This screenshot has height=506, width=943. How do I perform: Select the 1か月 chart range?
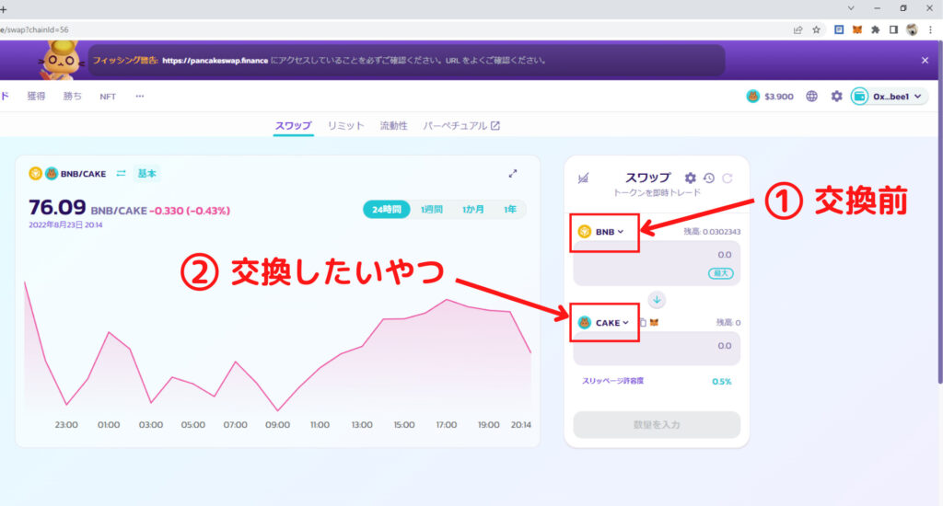472,209
